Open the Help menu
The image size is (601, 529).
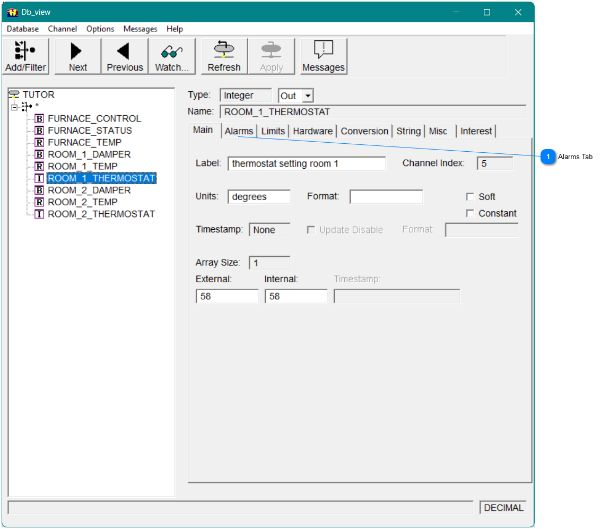click(x=175, y=29)
